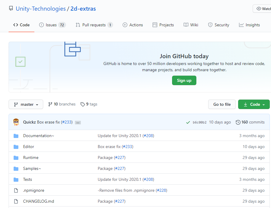The image size is (271, 208).
Task: Open the Runtime folder
Action: pos(31,157)
